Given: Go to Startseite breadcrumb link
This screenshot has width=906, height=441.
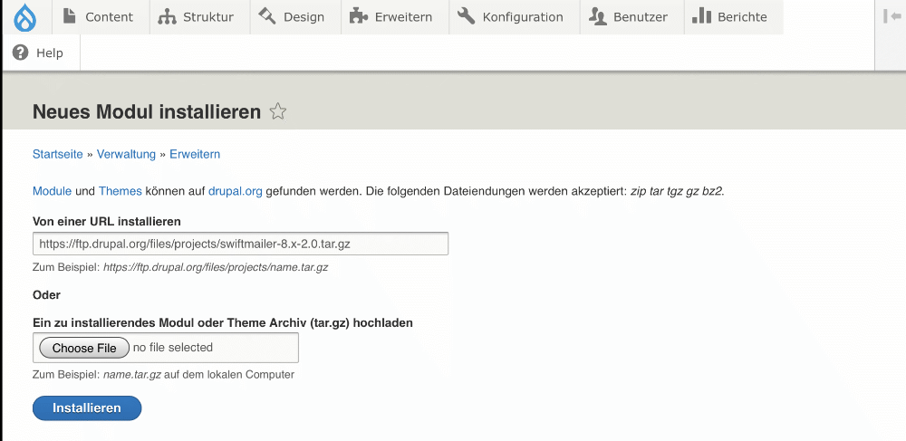Looking at the screenshot, I should pos(58,154).
